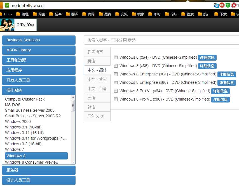Check Windows 8 (x64) DVD checkbox
Screen dimensions: 239x186
coord(116,57)
